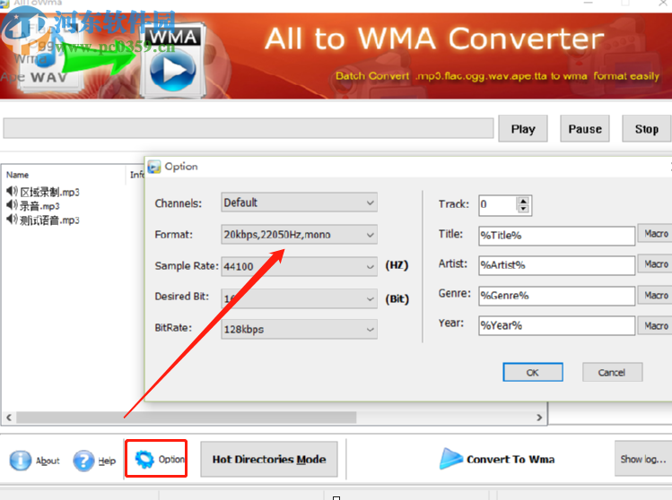
Task: Click the Option dialog title icon
Action: [153, 167]
